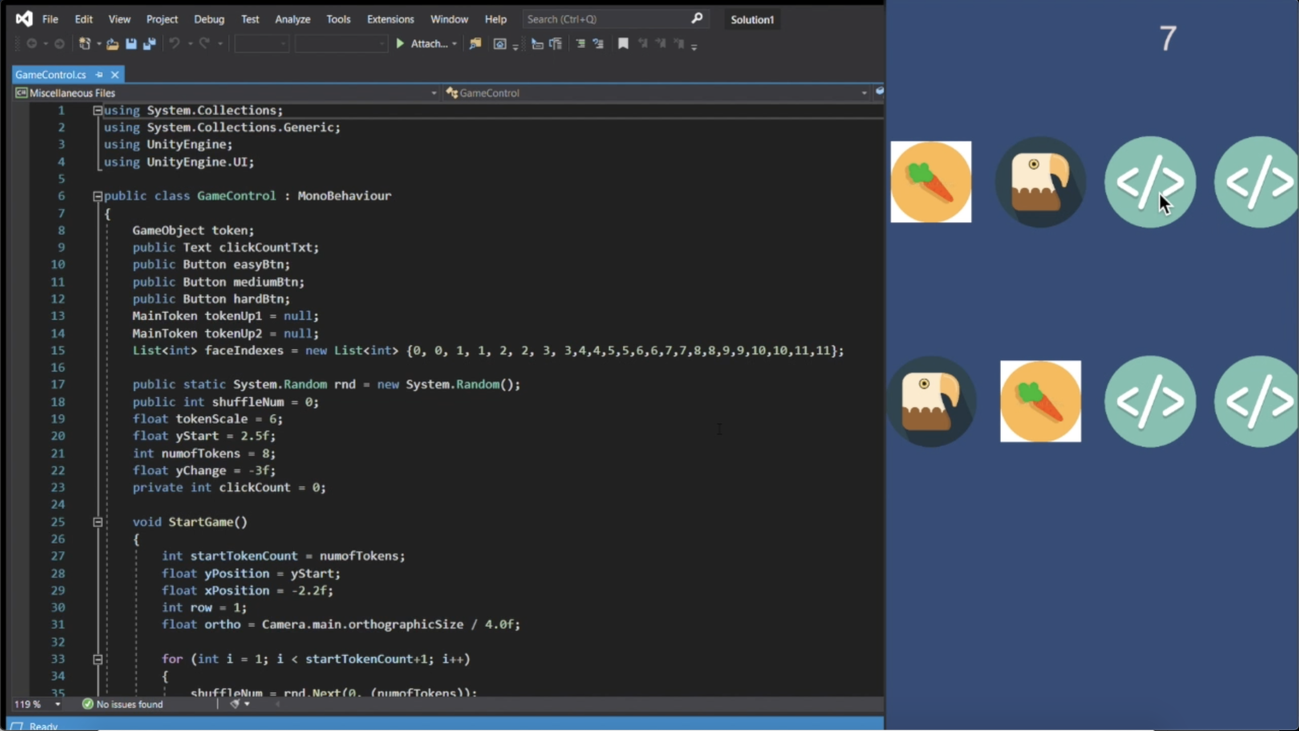Viewport: 1299px width, 731px height.
Task: Click the Save All icon
Action: coord(149,44)
